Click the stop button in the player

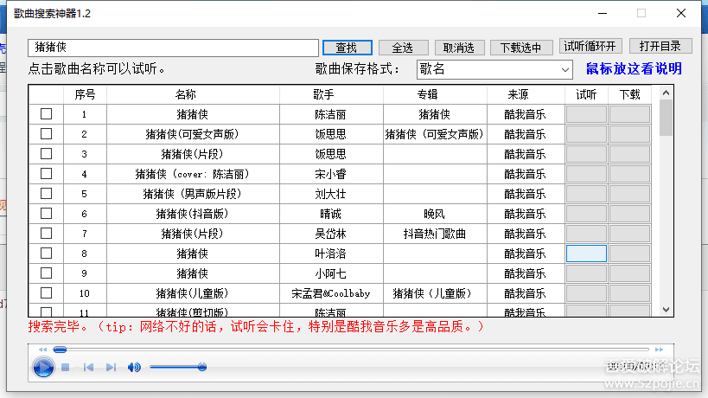[66, 368]
